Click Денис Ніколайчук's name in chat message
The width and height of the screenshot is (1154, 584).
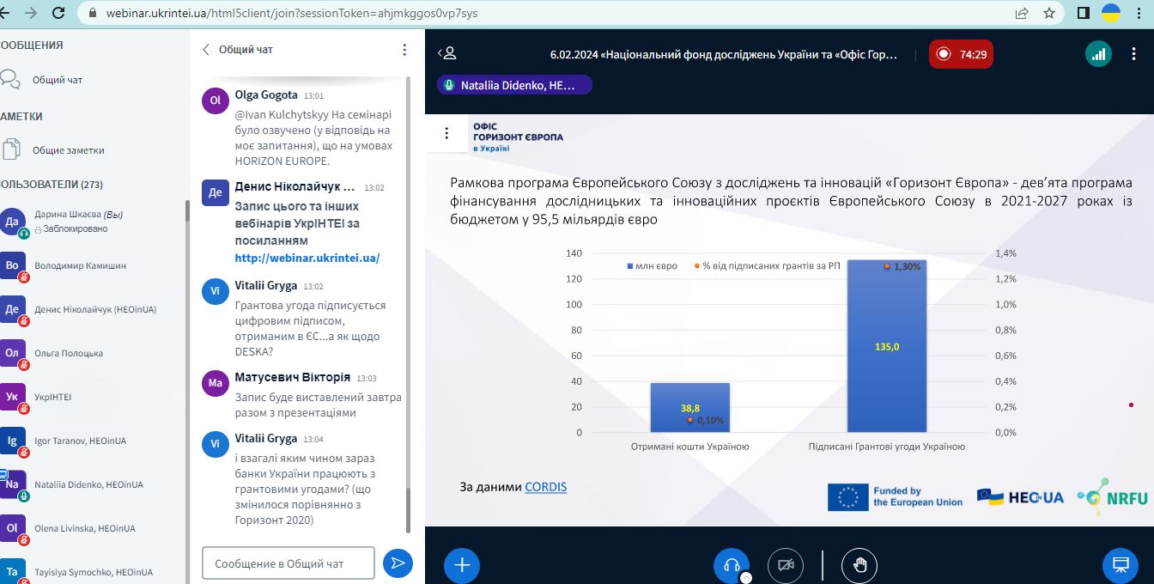tap(295, 186)
